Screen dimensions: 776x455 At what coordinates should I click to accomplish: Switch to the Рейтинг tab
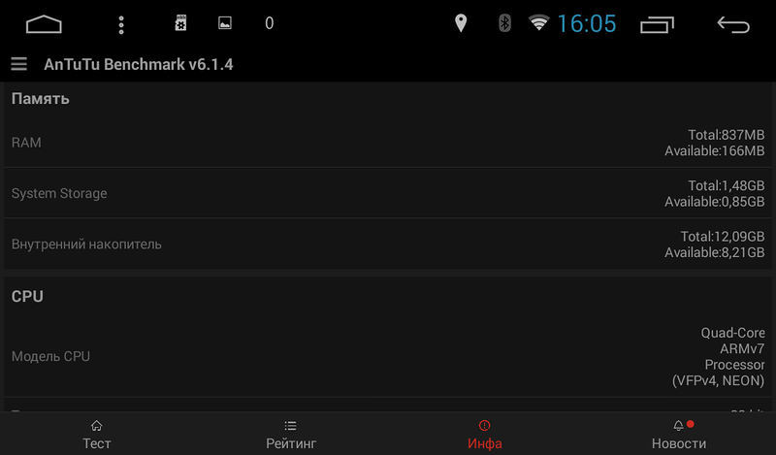click(291, 435)
